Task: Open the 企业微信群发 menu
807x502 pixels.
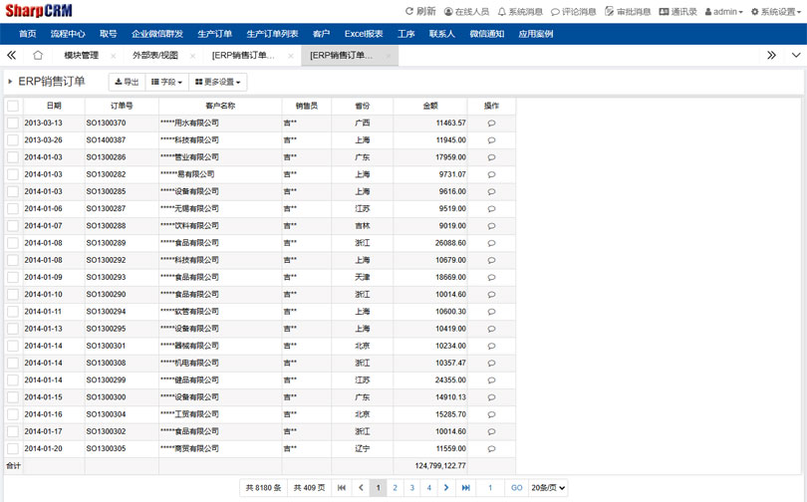Action: [157, 34]
